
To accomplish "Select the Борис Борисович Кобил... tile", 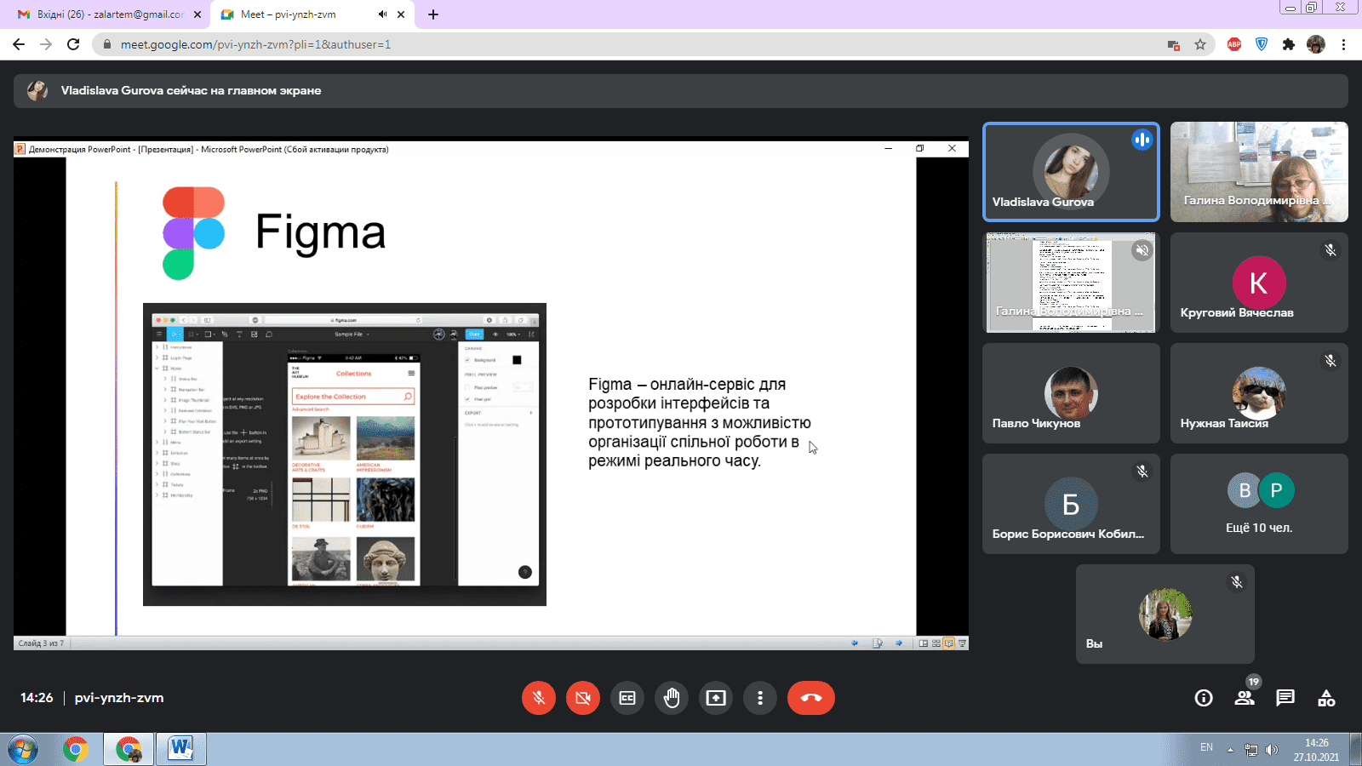I will (x=1071, y=504).
